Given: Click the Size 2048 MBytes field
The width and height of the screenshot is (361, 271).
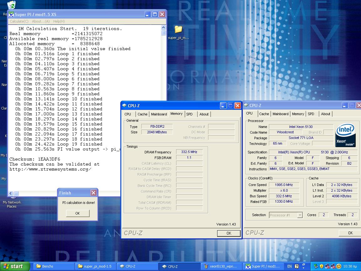Looking at the screenshot, I should 157,132.
